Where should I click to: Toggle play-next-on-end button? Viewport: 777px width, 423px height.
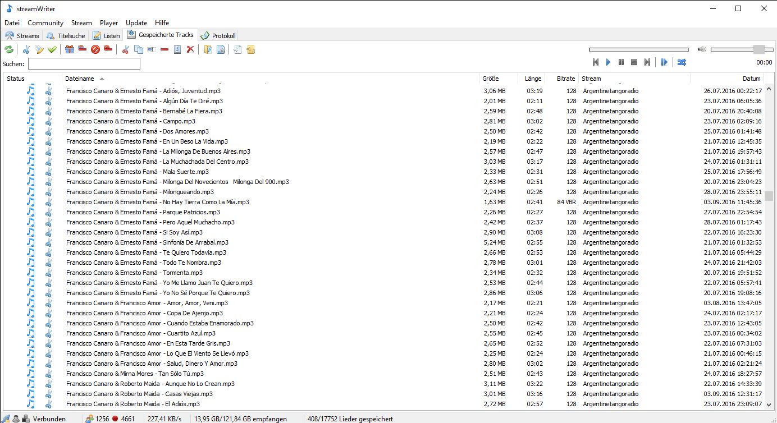(x=664, y=62)
